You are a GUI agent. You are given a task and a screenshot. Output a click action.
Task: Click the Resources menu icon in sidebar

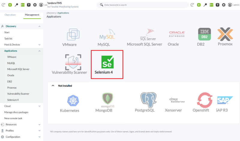pyautogui.click(x=2, y=125)
